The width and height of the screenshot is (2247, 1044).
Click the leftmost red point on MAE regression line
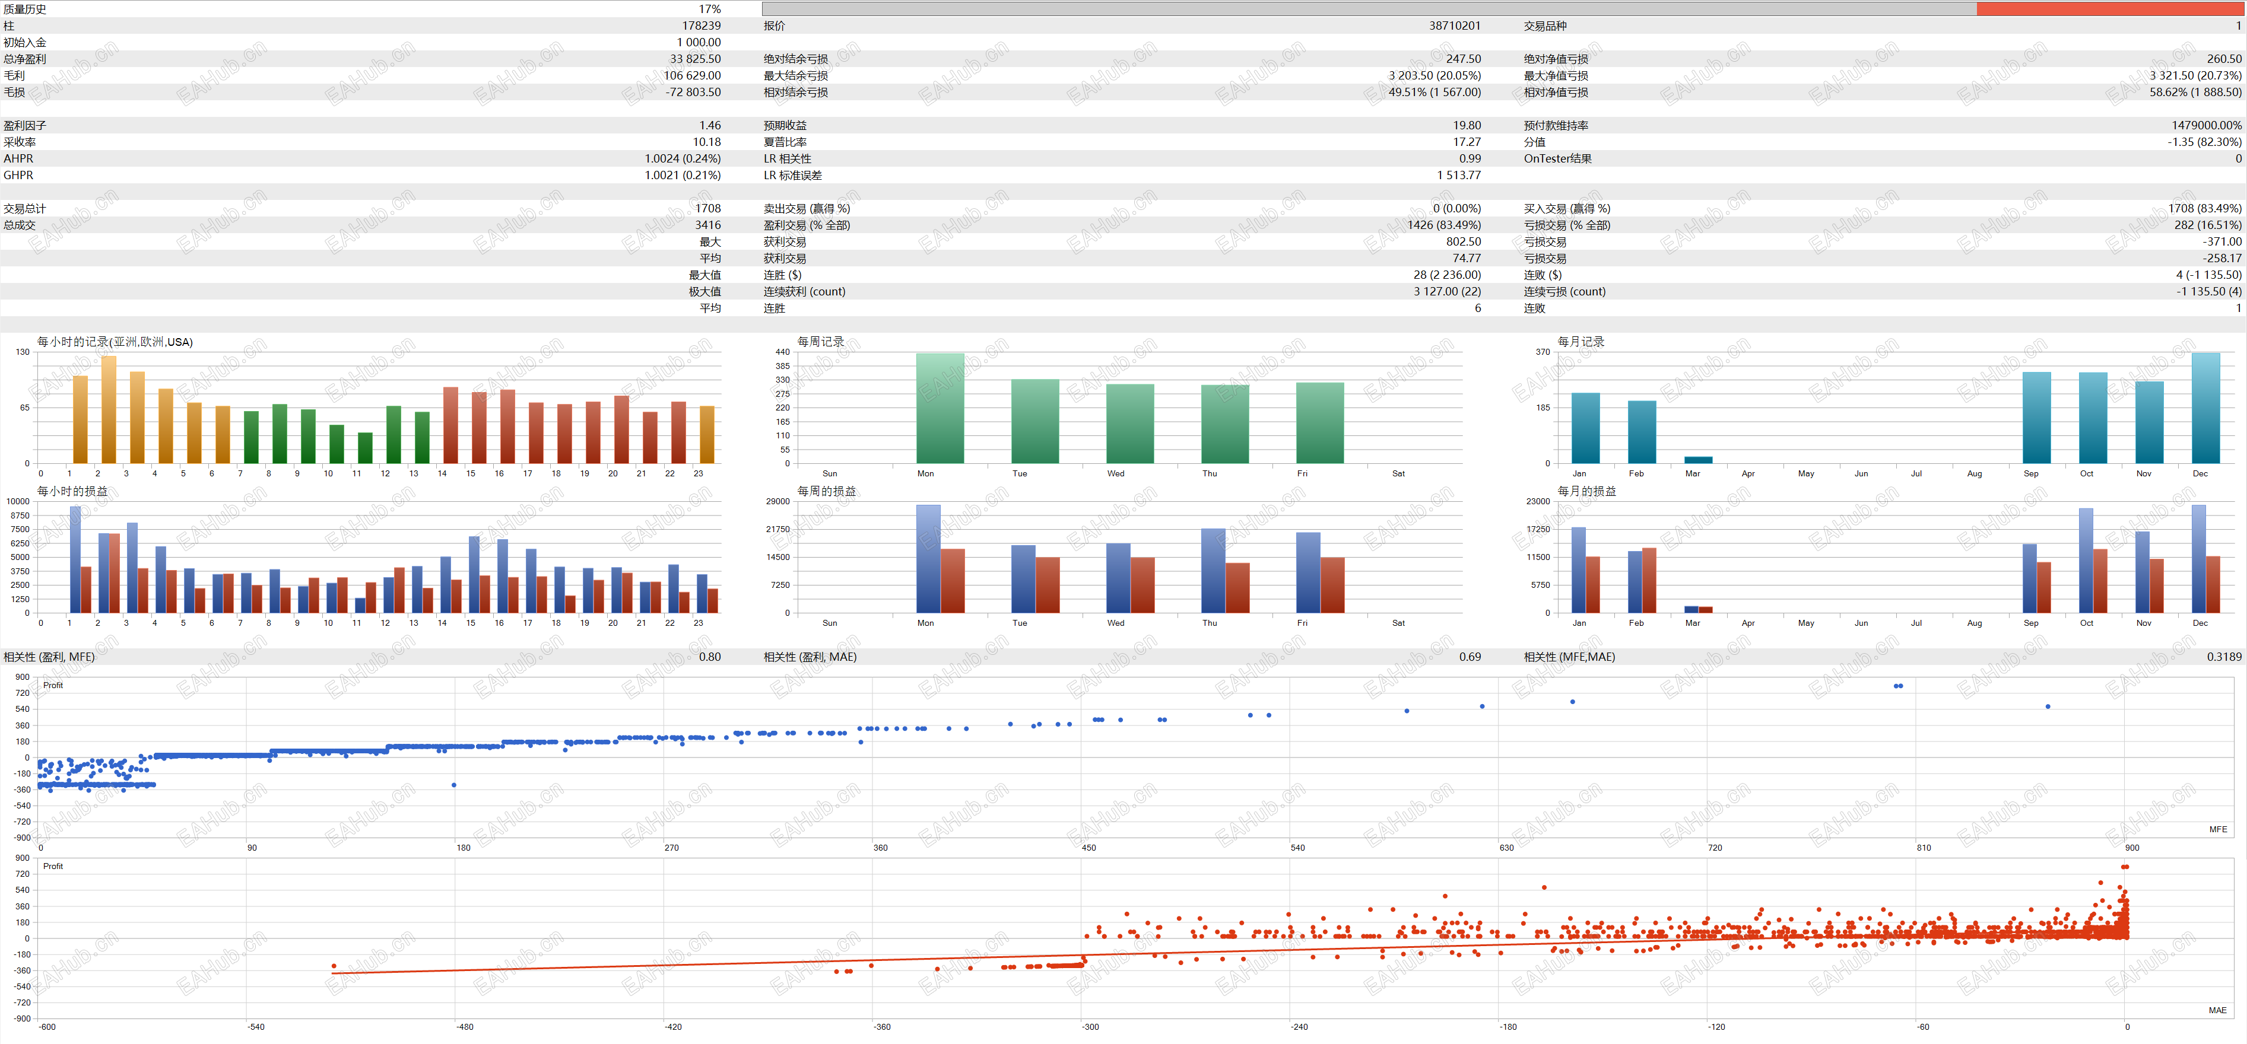pos(334,966)
